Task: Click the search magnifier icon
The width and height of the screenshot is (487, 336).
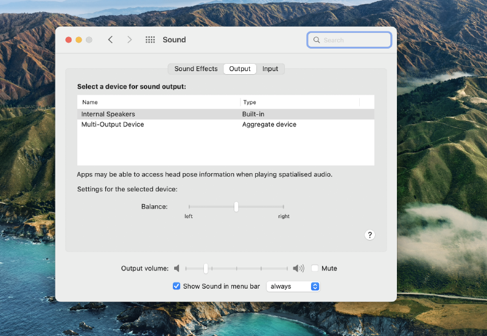Action: tap(317, 40)
